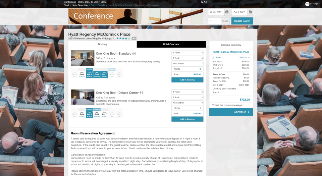Click the Deluxe Corner Nights field
Viewport: 322px width, 176px height.
(187, 108)
